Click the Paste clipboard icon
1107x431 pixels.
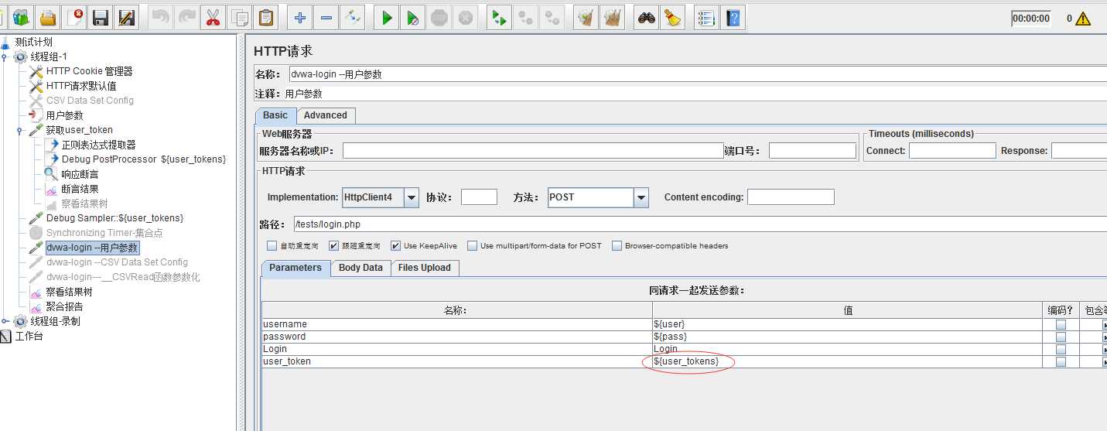click(266, 17)
